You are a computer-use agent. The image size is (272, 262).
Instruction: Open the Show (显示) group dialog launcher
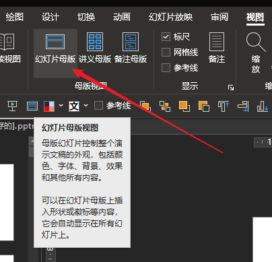[231, 88]
